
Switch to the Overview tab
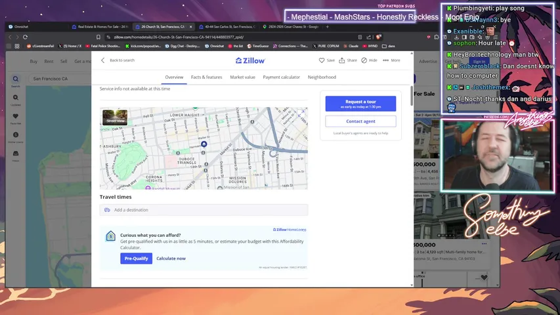[174, 77]
